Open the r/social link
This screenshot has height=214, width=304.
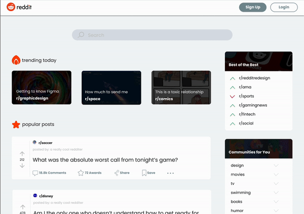(246, 123)
